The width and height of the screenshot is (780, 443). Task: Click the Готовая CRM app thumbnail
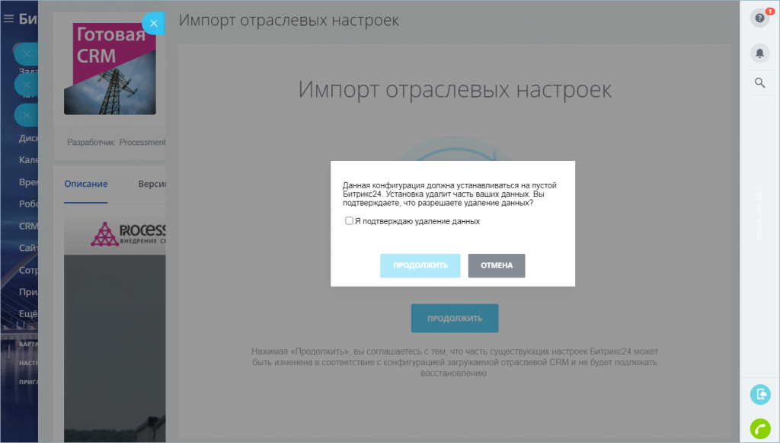[110, 69]
